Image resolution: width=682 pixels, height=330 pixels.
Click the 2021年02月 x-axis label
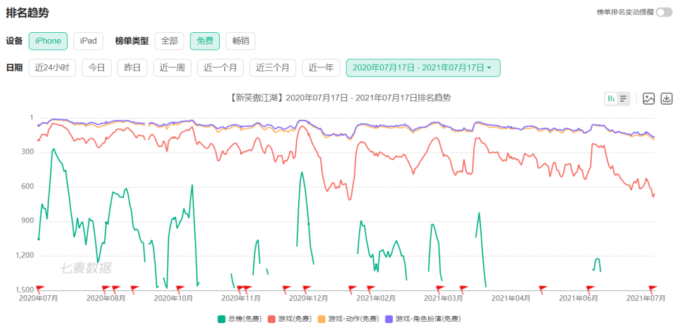pyautogui.click(x=376, y=298)
